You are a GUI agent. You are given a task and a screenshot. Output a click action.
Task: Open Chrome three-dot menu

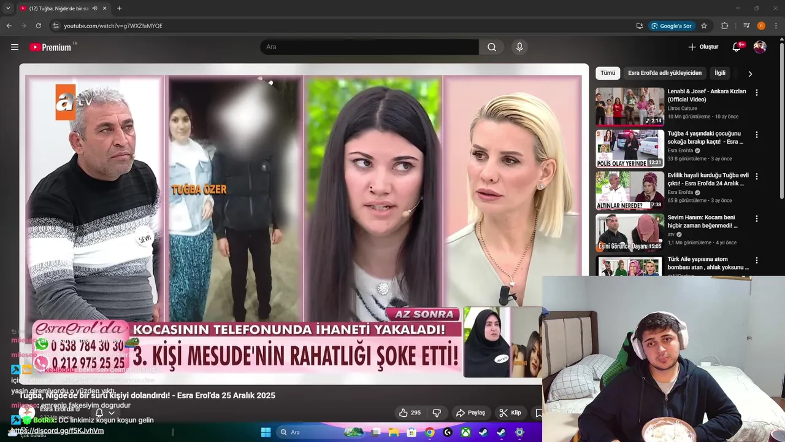776,26
